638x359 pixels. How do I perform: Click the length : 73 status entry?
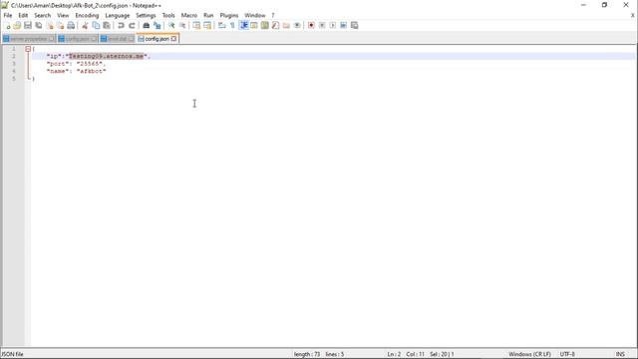[x=307, y=355]
